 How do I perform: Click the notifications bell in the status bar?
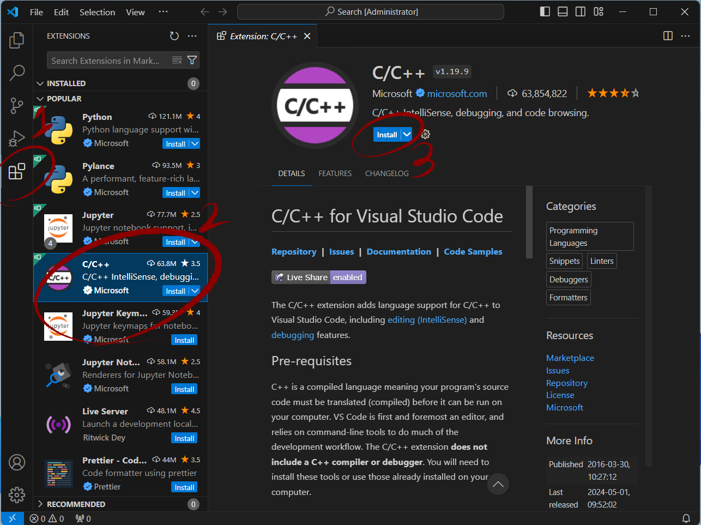tap(686, 518)
